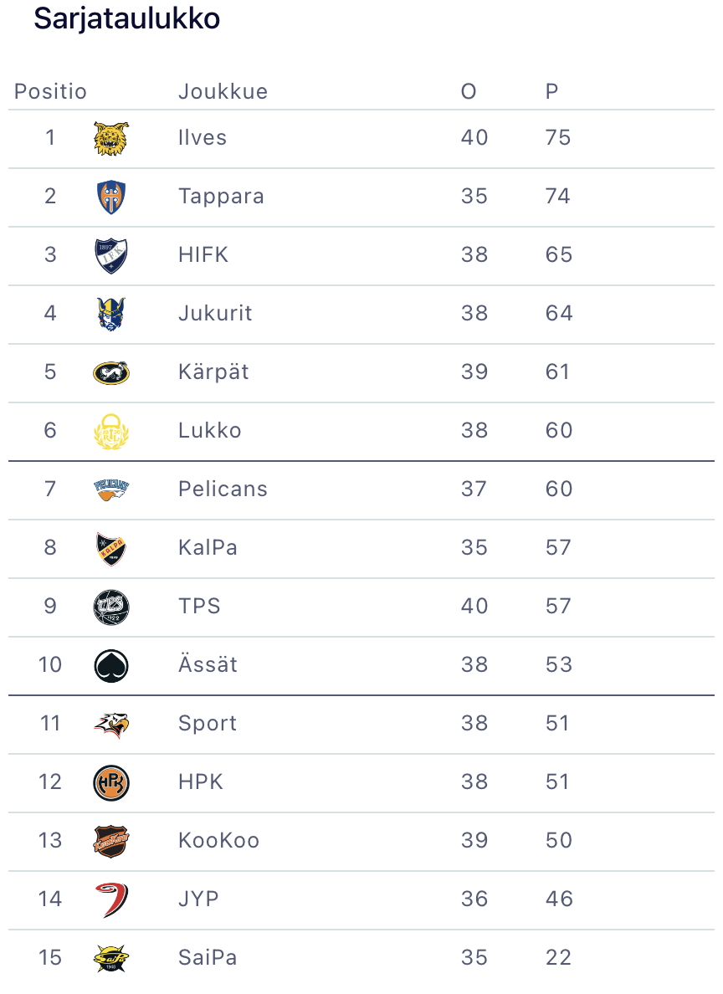
Task: Click the orange HPK logo
Action: click(111, 782)
